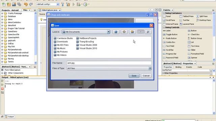This screenshot has height=121, width=216.
Task: Select the Visual Studio 2008 folder
Action: click(x=87, y=45)
